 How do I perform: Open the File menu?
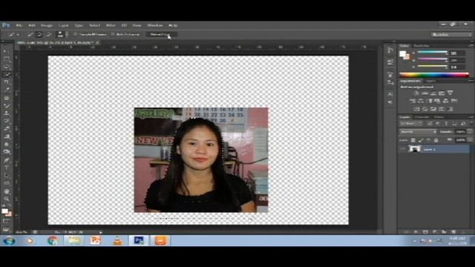coord(19,25)
